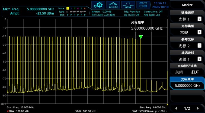Click the Marker menu title
This screenshot has width=205, height=113.
pyautogui.click(x=187, y=5)
